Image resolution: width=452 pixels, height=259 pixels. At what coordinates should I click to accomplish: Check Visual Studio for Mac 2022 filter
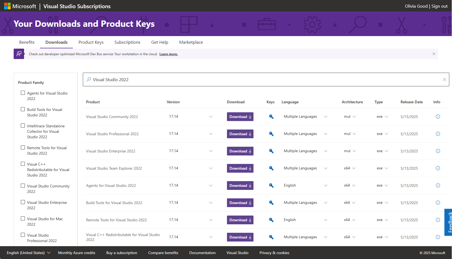(23, 219)
